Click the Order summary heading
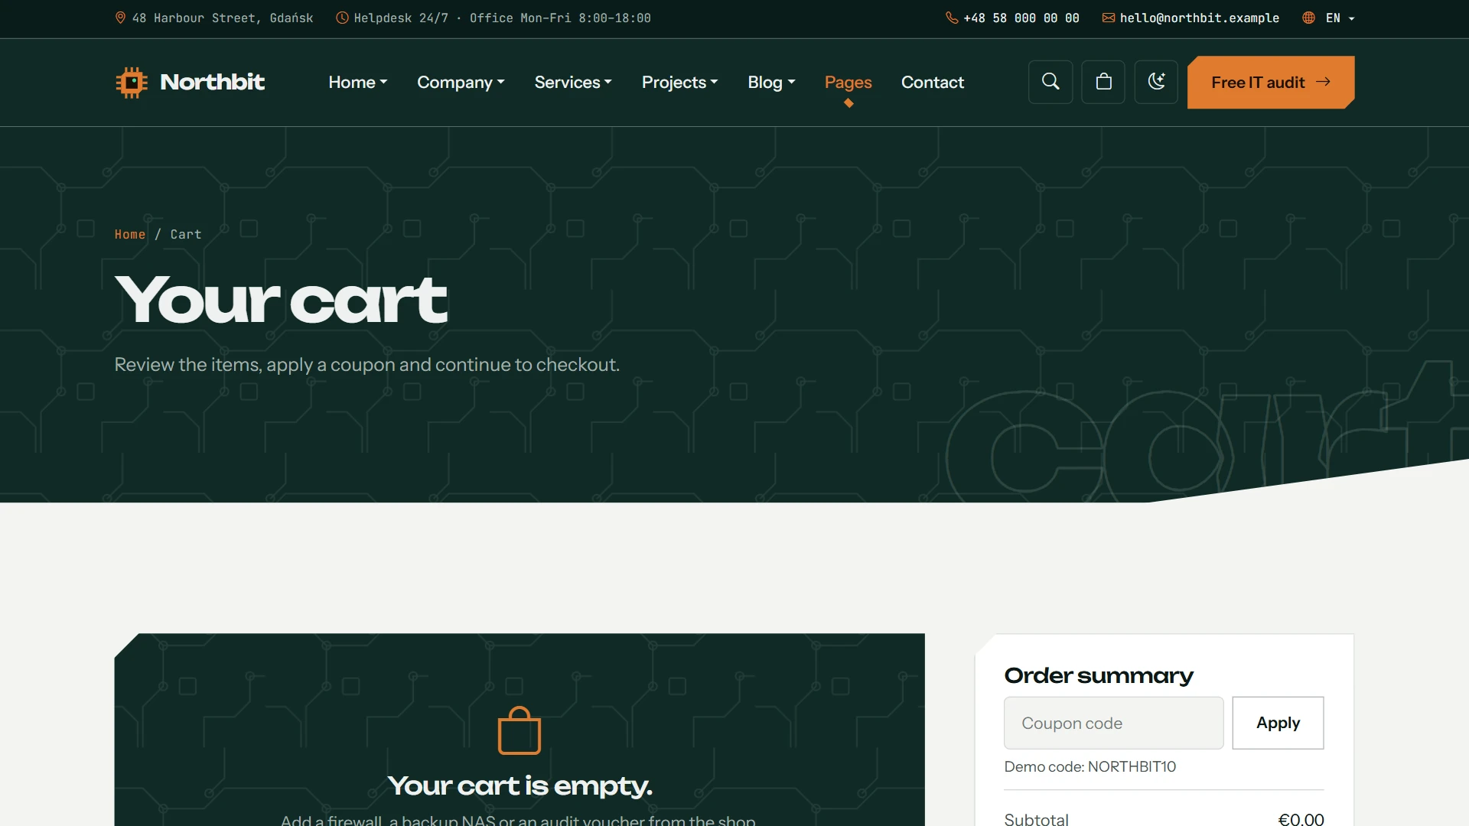 click(x=1098, y=675)
